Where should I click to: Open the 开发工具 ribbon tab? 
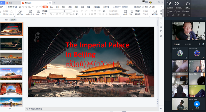[97, 7]
